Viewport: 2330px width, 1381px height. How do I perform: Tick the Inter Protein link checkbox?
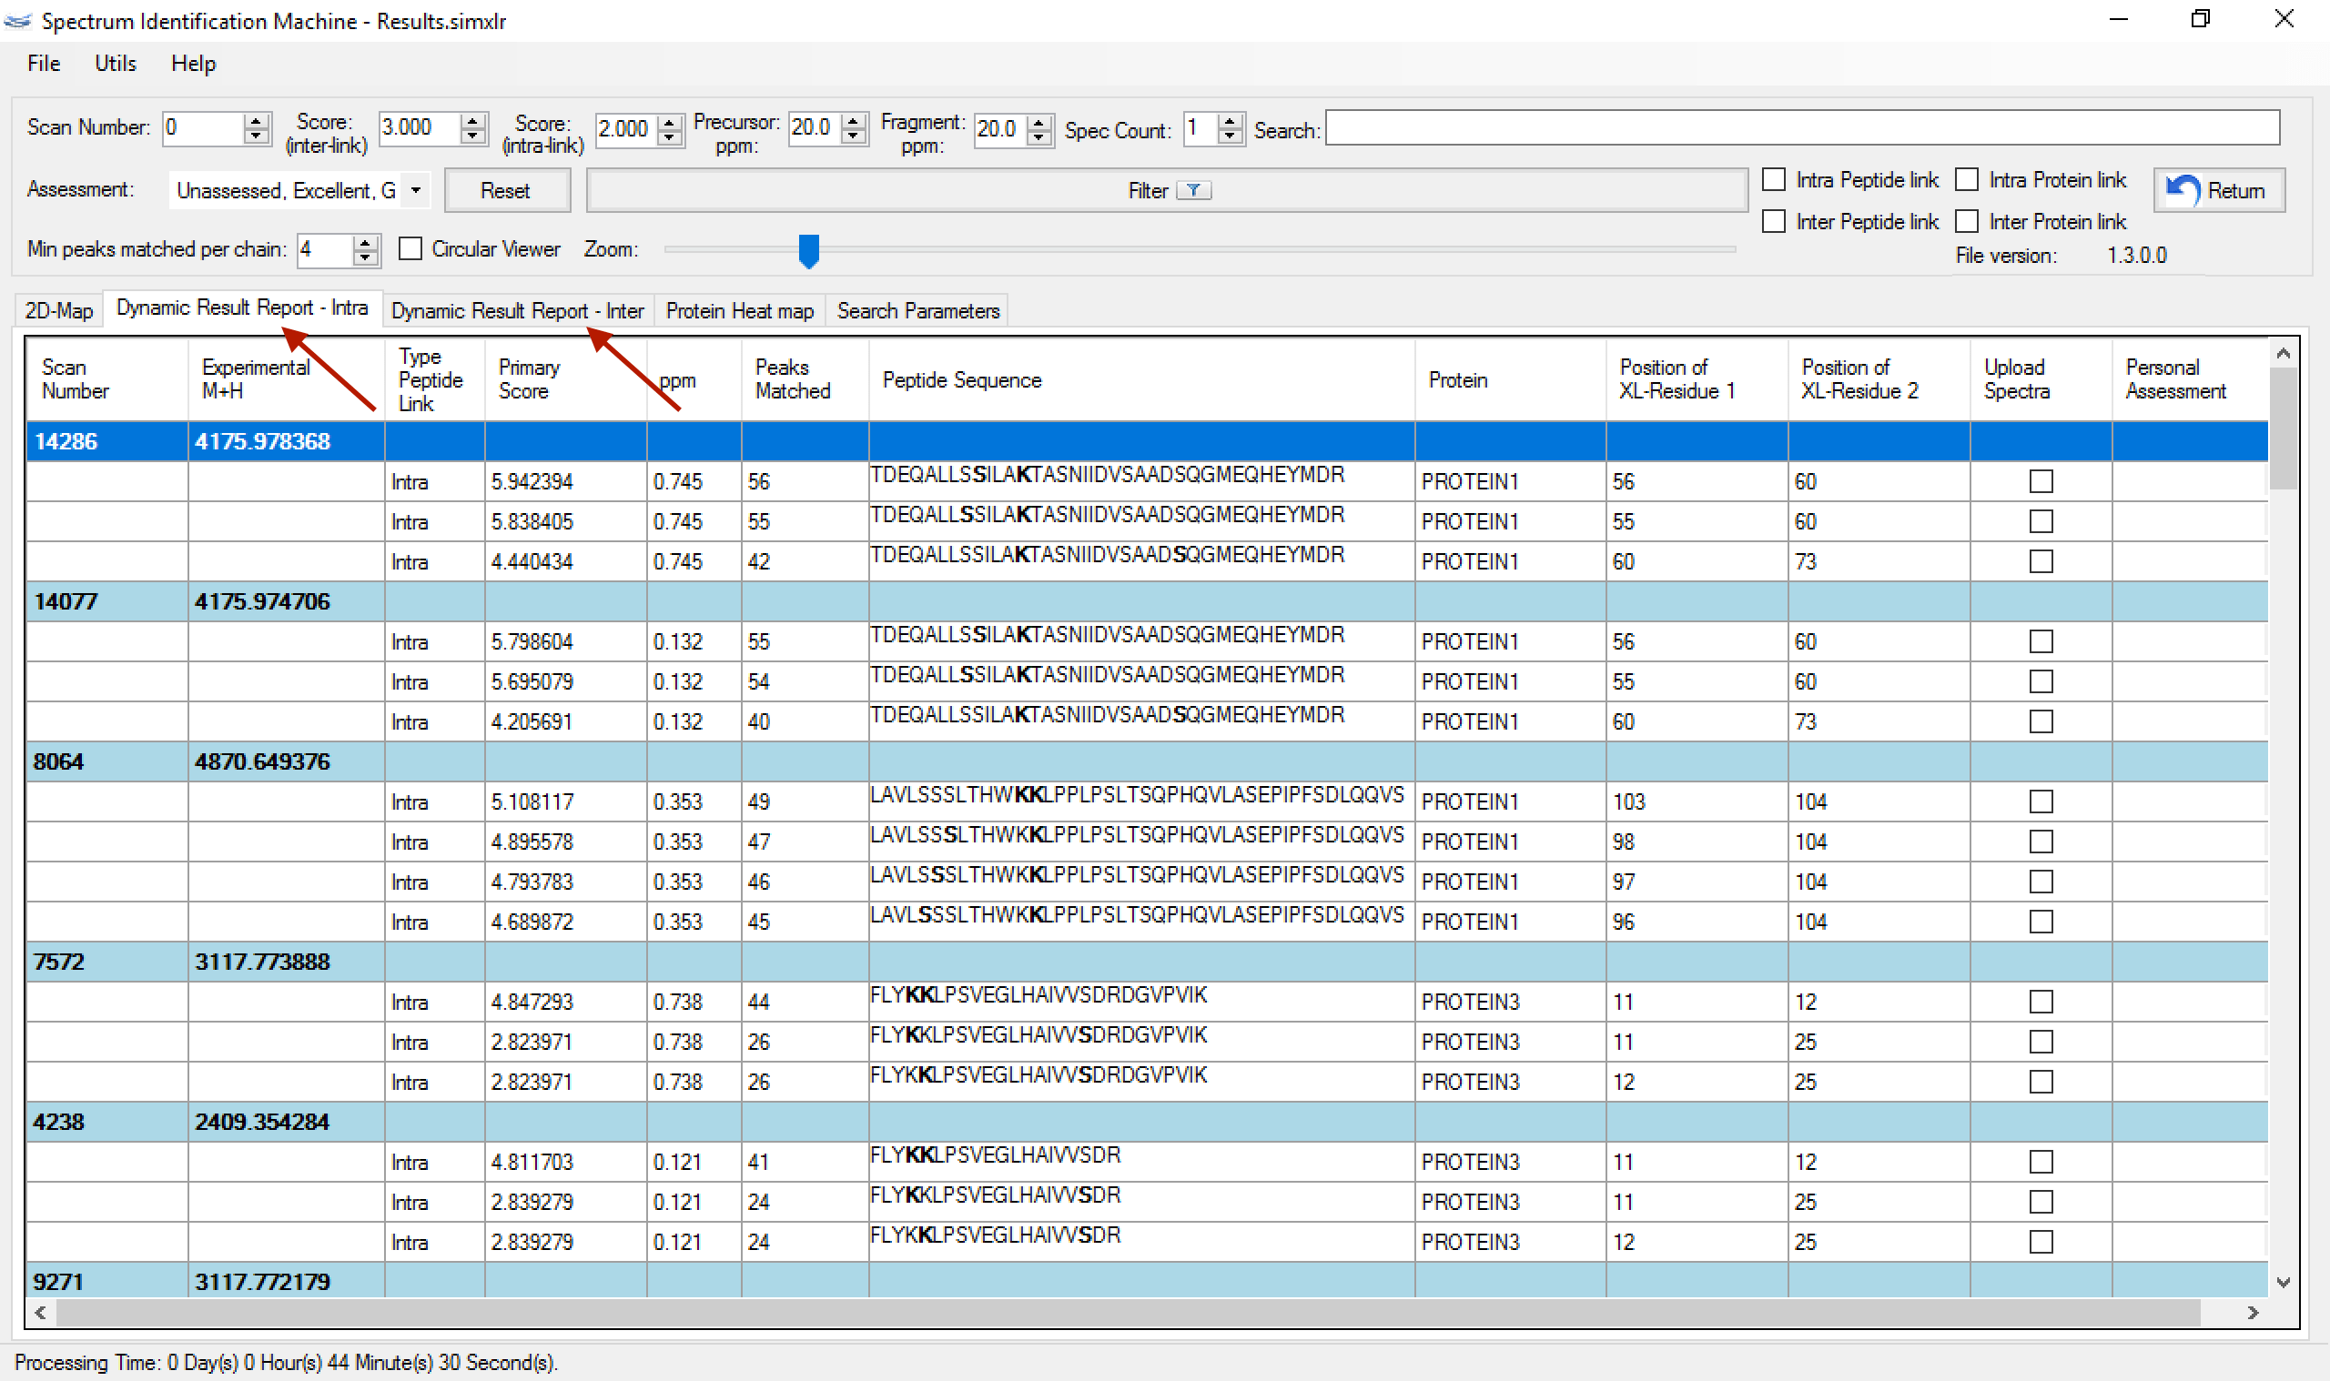(1966, 221)
